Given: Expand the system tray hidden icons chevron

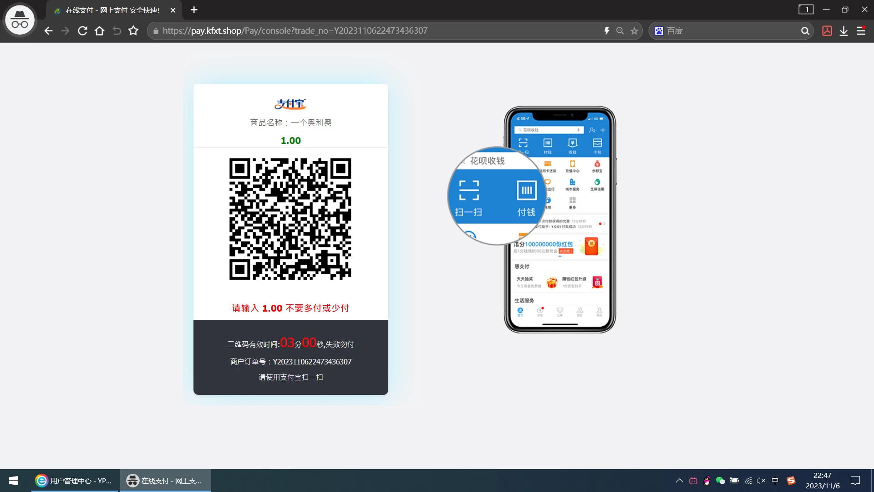Looking at the screenshot, I should click(x=679, y=481).
